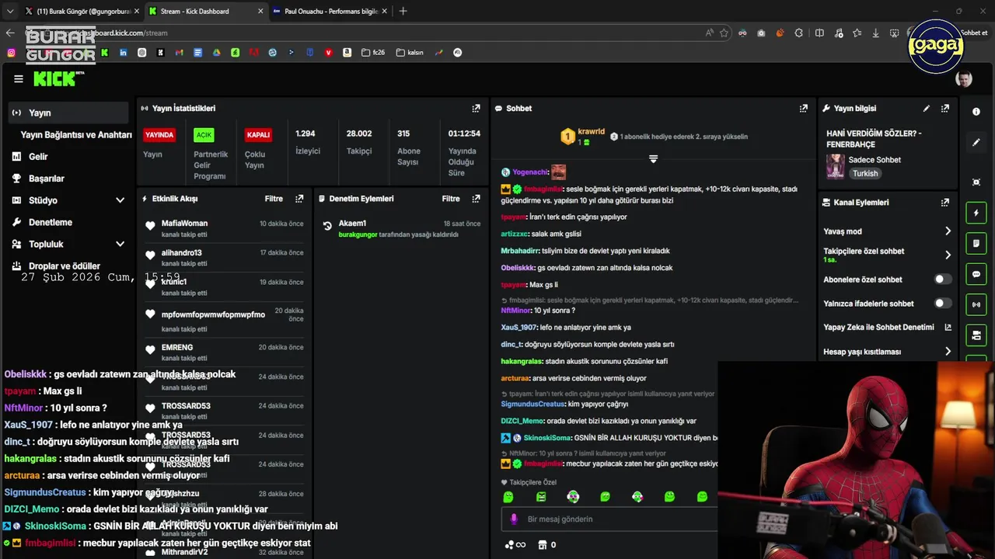The image size is (995, 559).
Task: Edit stream info with the pencil icon
Action: pyautogui.click(x=926, y=109)
